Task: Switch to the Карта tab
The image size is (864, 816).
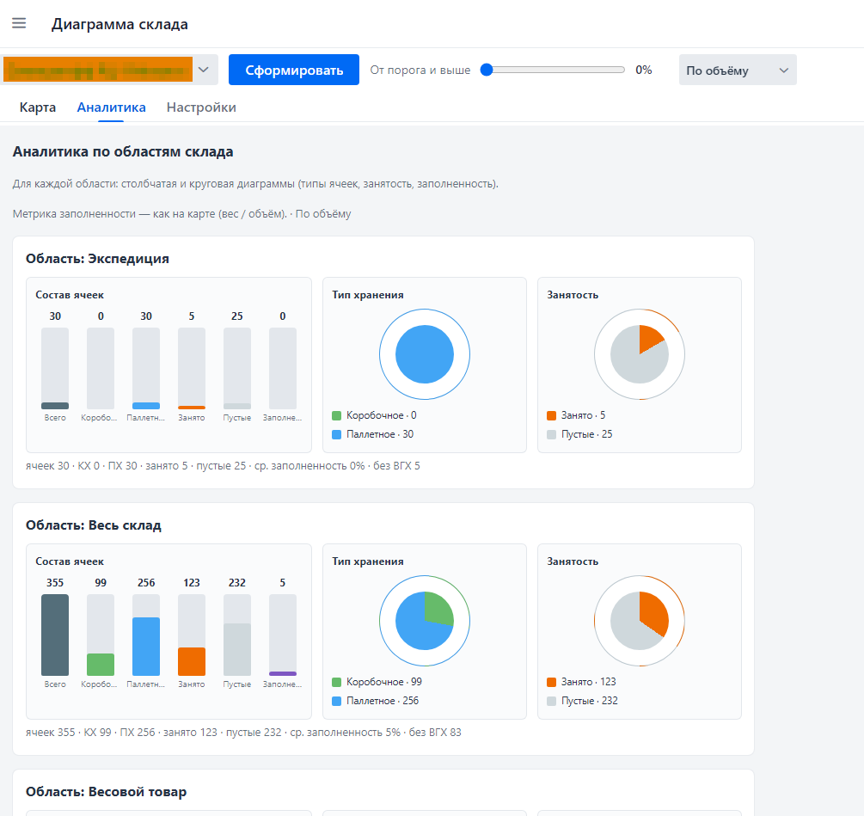Action: [x=38, y=107]
